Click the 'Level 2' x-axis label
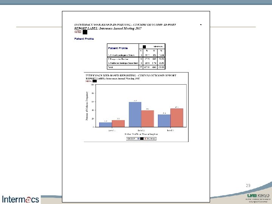This screenshot has width=272, height=204. coord(141,130)
